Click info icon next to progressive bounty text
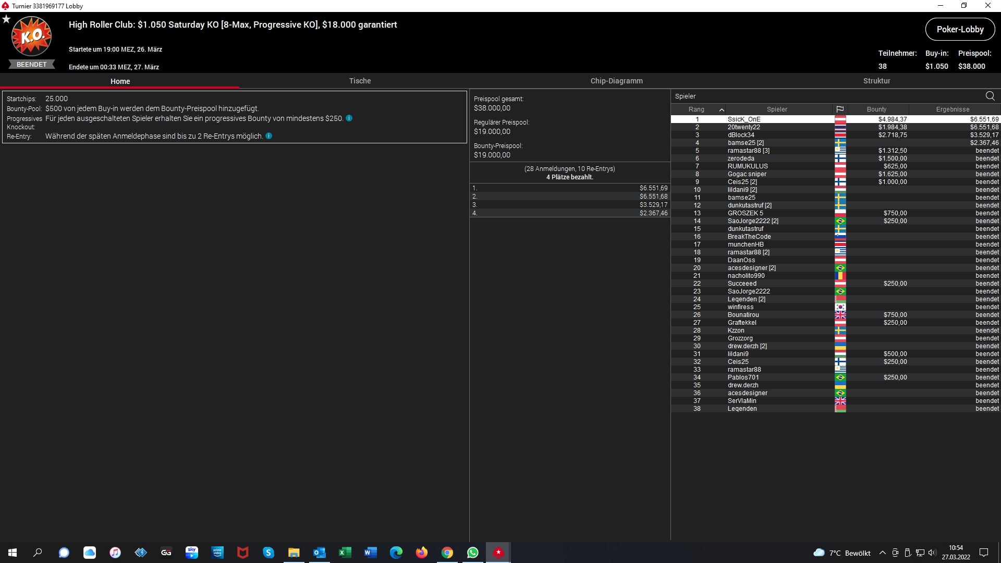This screenshot has width=1001, height=563. 349,118
